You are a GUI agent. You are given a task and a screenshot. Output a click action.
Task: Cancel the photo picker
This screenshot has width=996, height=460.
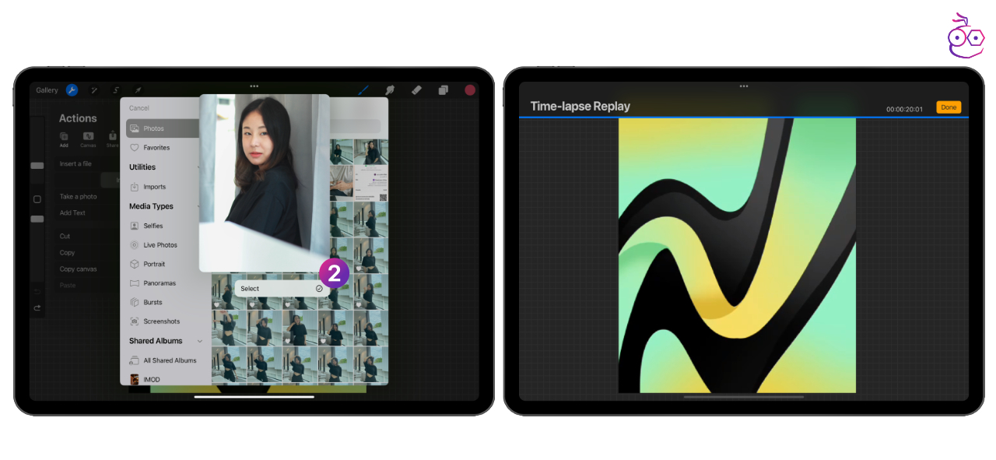click(x=139, y=108)
